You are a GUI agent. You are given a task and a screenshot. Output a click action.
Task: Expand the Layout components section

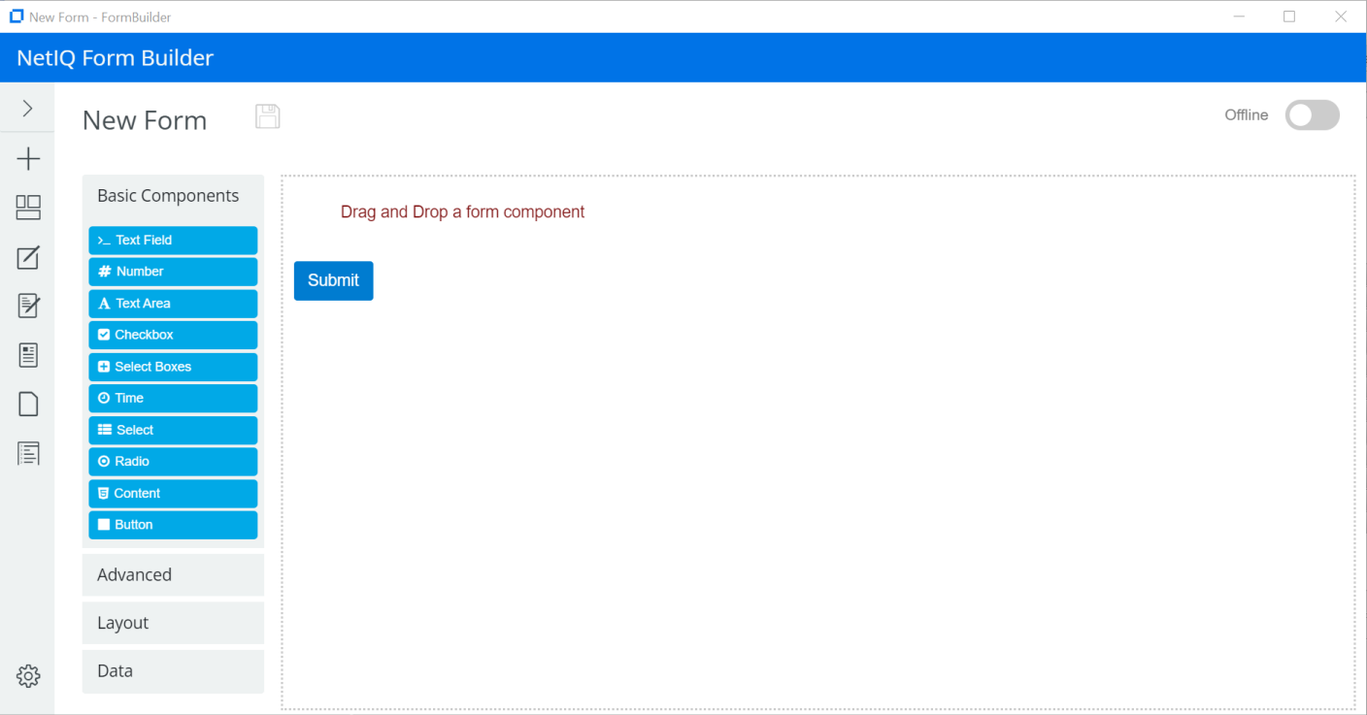coord(173,623)
